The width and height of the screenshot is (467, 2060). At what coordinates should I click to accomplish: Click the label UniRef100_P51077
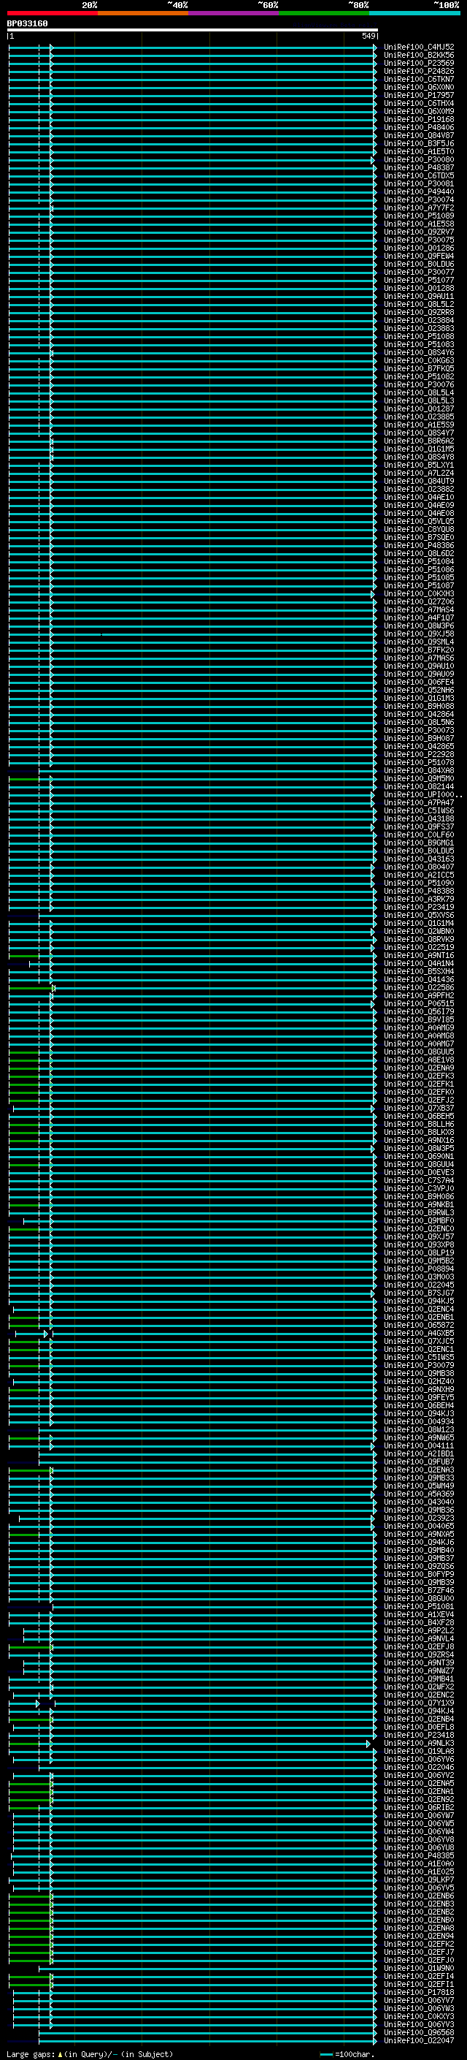pyautogui.click(x=418, y=280)
